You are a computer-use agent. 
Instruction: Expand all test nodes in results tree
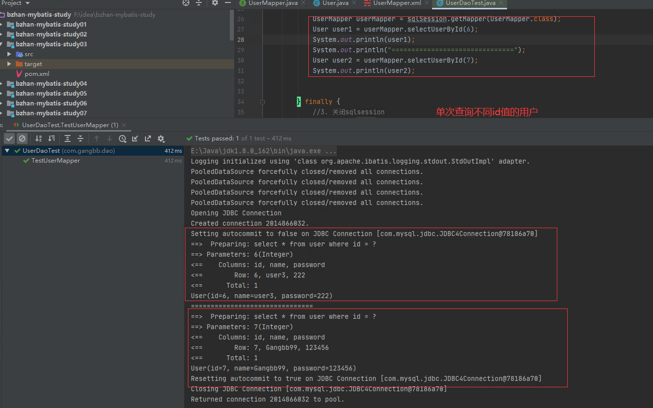tap(68, 138)
